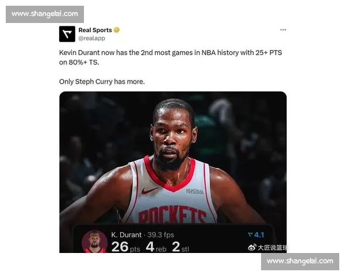Click the small round Durant headshot thumbnail
The height and width of the screenshot is (276, 345).
94,241
